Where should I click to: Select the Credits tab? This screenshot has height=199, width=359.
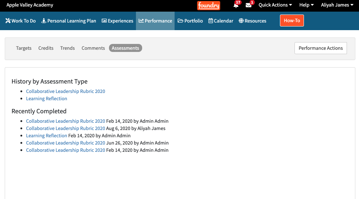tap(46, 48)
